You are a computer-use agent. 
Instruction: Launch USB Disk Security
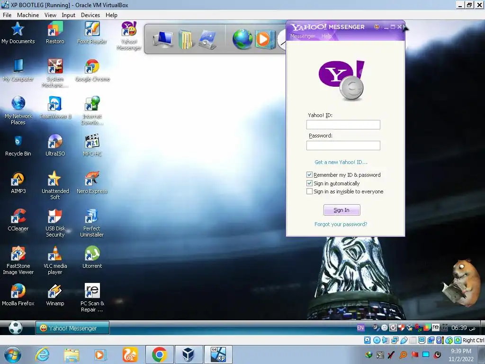point(55,223)
